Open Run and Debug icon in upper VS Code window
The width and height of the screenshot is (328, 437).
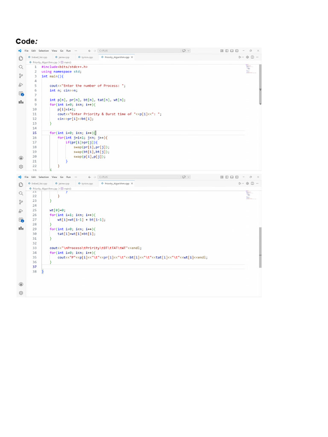(21, 85)
